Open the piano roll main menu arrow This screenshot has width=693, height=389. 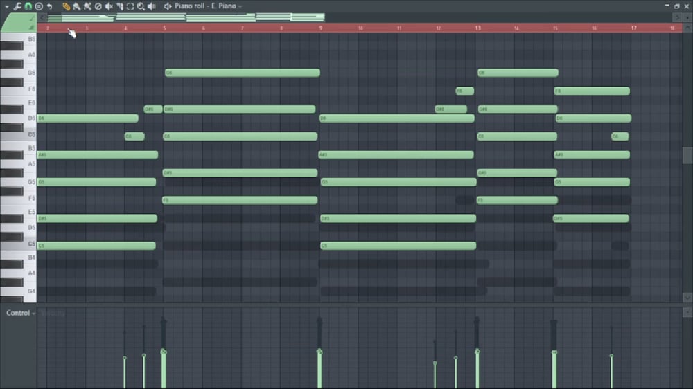tap(6, 7)
